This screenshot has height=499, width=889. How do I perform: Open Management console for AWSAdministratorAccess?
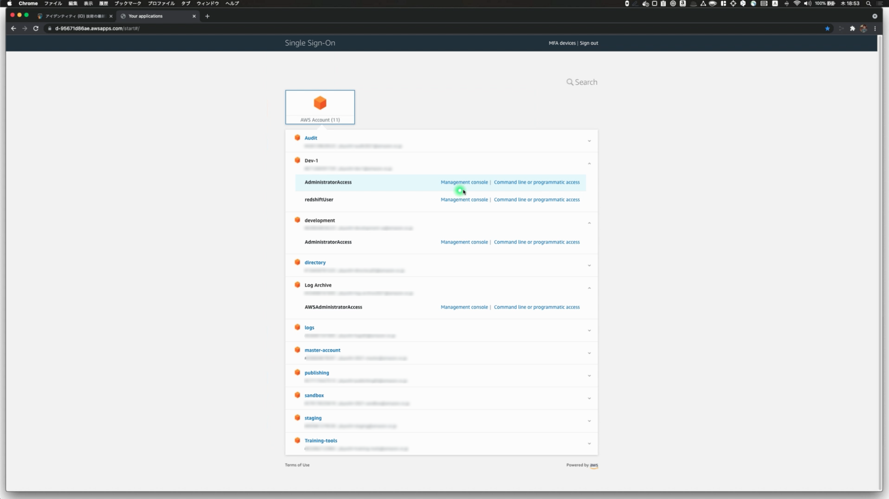click(x=464, y=307)
